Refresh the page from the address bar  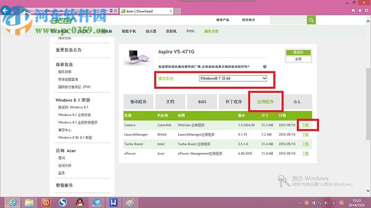tap(116, 11)
